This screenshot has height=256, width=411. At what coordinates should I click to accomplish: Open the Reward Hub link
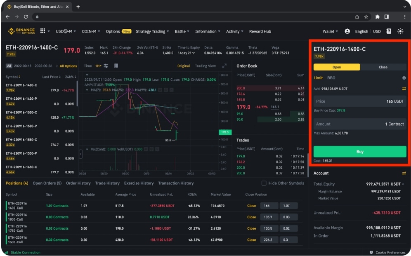tap(260, 31)
